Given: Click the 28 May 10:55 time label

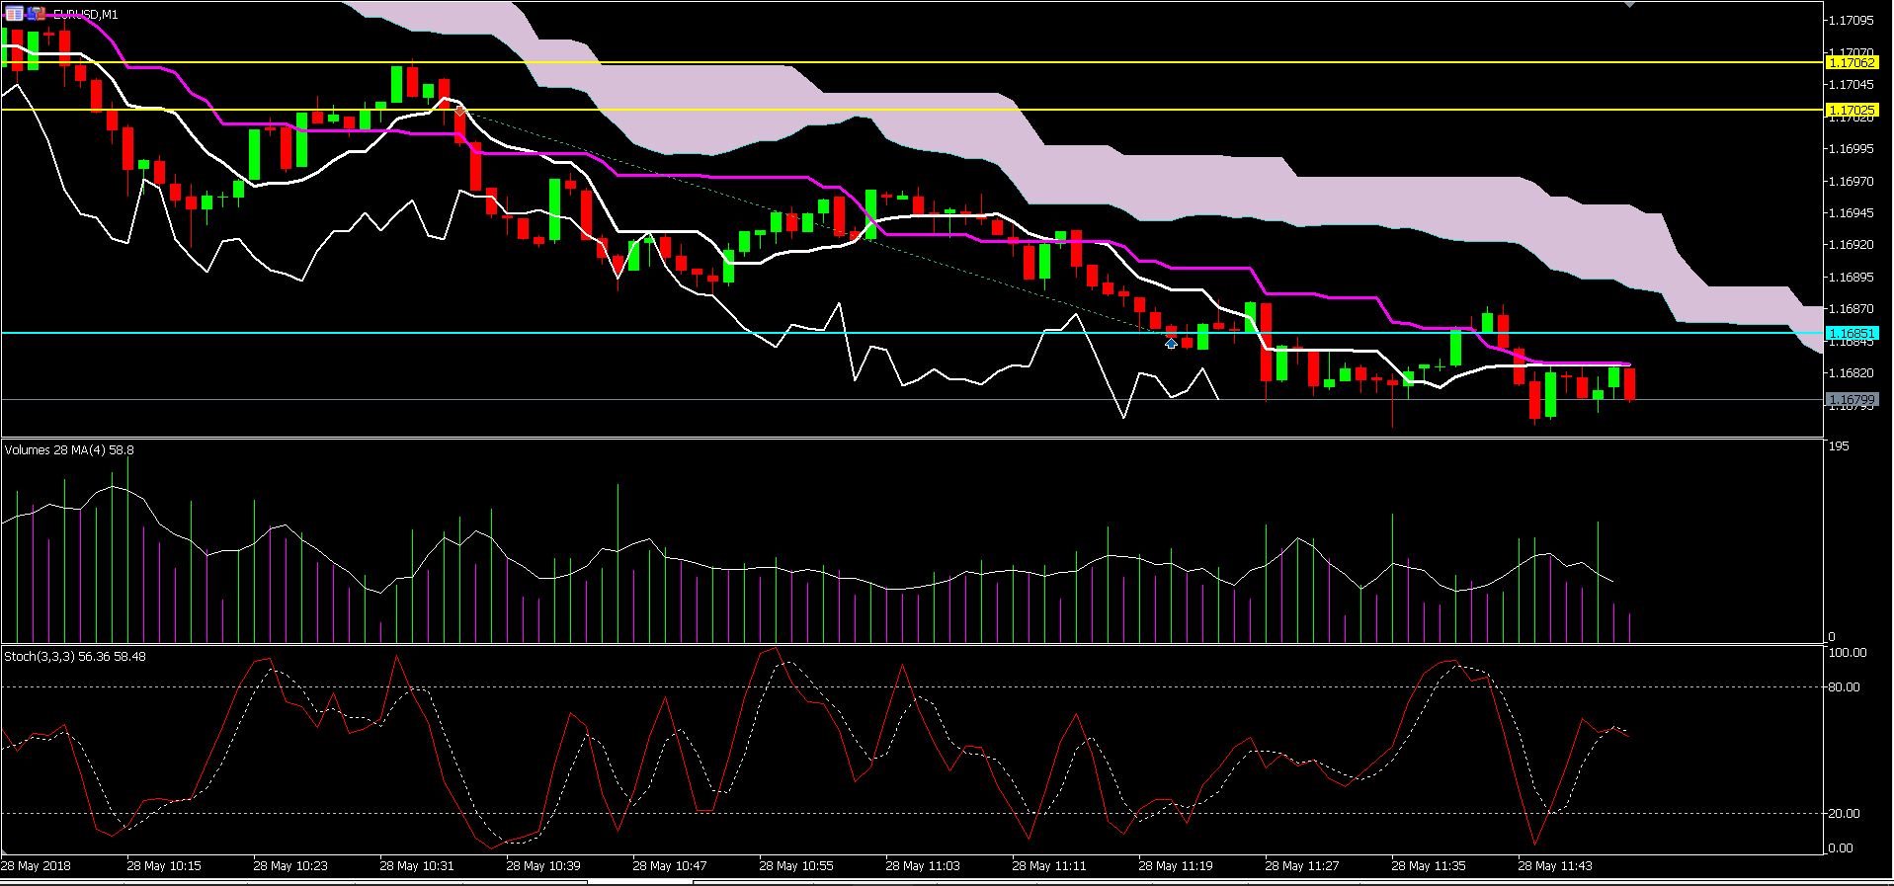Looking at the screenshot, I should 796,866.
